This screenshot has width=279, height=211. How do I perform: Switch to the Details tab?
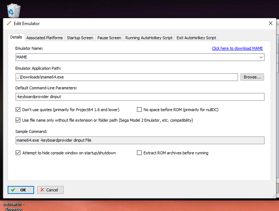16,37
